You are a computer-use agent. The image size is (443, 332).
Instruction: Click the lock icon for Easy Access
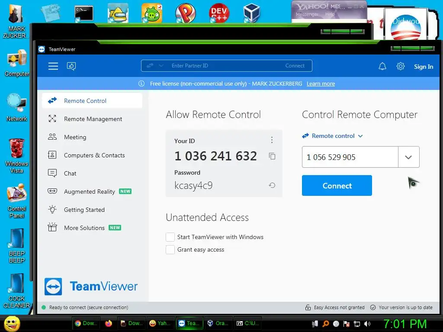pos(308,307)
